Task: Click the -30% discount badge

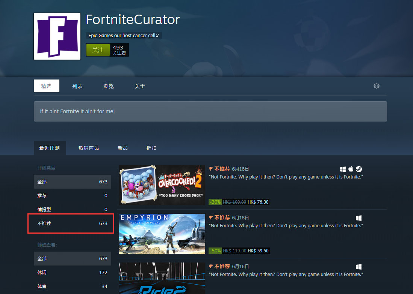Action: [x=215, y=202]
